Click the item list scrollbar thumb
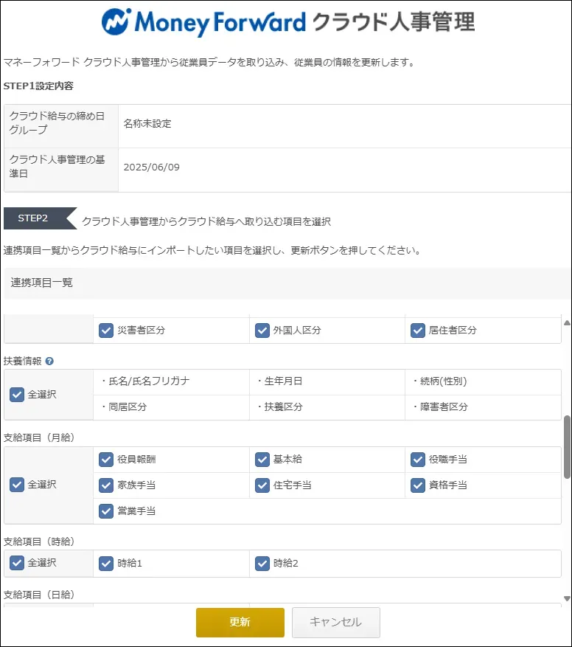The width and height of the screenshot is (572, 647). click(567, 447)
